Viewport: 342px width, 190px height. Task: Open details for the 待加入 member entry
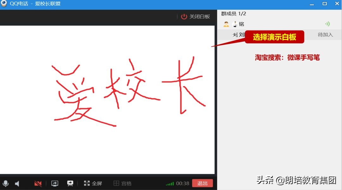pos(325,35)
